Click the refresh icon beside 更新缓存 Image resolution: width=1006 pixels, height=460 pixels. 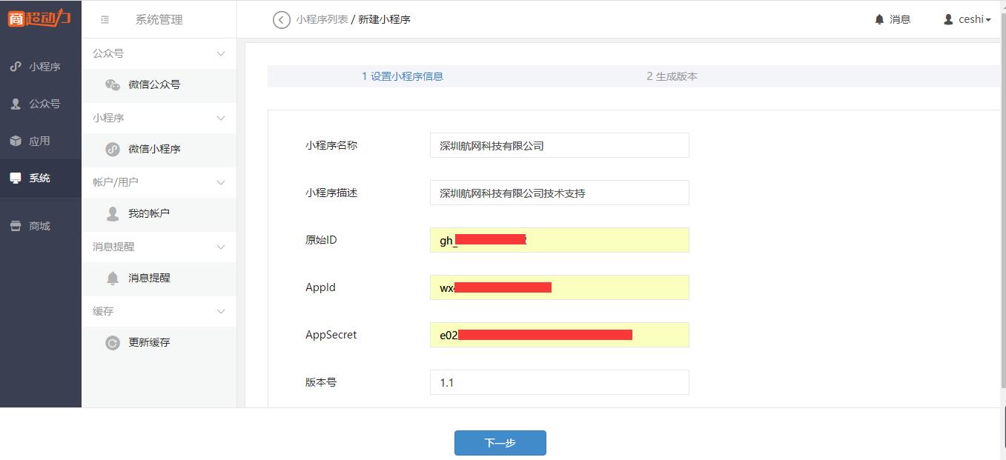pyautogui.click(x=113, y=342)
